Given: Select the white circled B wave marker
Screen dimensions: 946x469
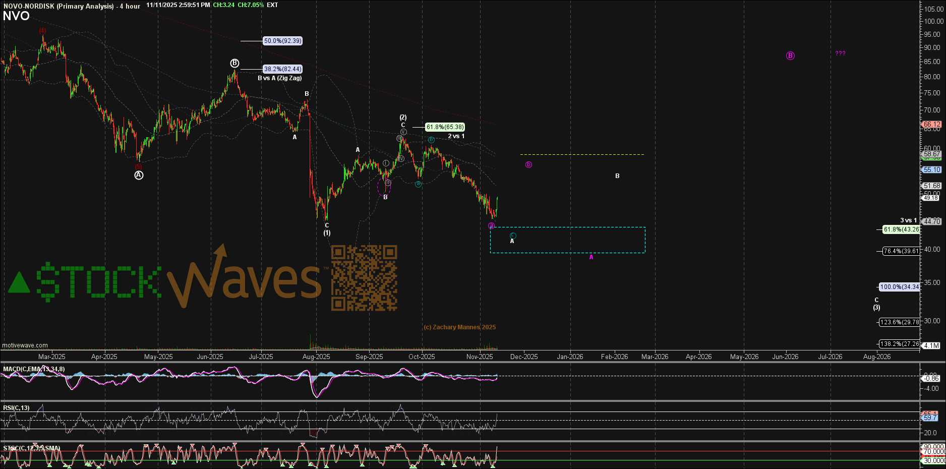Looking at the screenshot, I should tap(234, 63).
